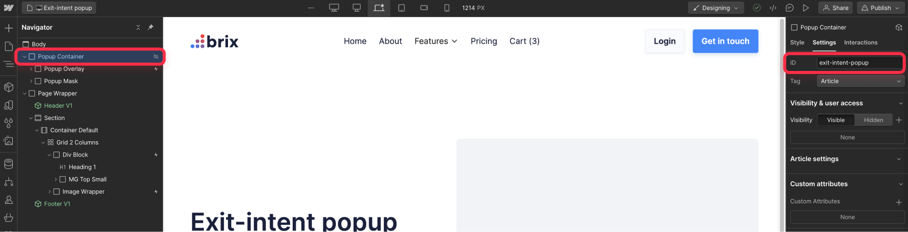Switch to the tablet breakpoint
This screenshot has height=232, width=908.
point(402,8)
